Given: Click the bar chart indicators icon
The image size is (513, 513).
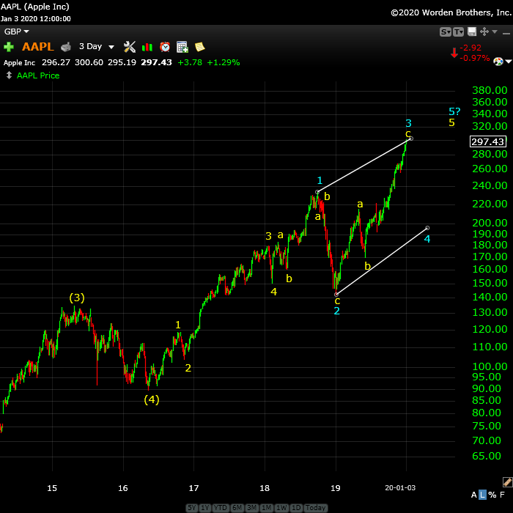Looking at the screenshot, I should (x=147, y=47).
